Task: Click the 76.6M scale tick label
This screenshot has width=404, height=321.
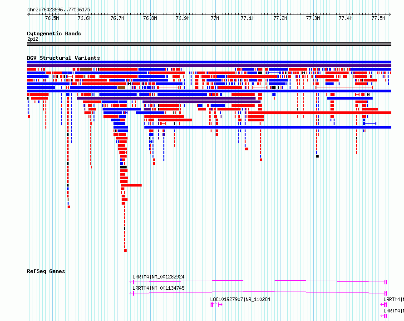Action: pos(84,18)
